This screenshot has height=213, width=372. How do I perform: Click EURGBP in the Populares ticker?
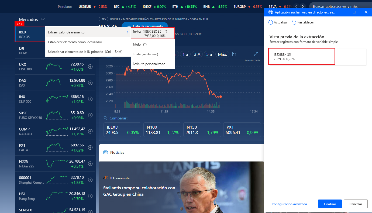248,6
